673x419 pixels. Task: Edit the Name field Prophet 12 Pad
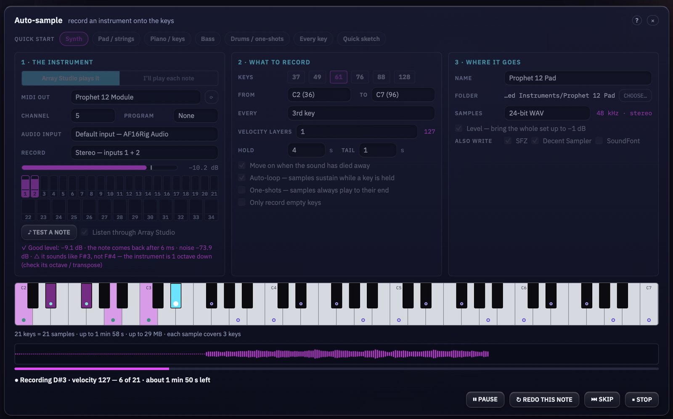tap(578, 78)
